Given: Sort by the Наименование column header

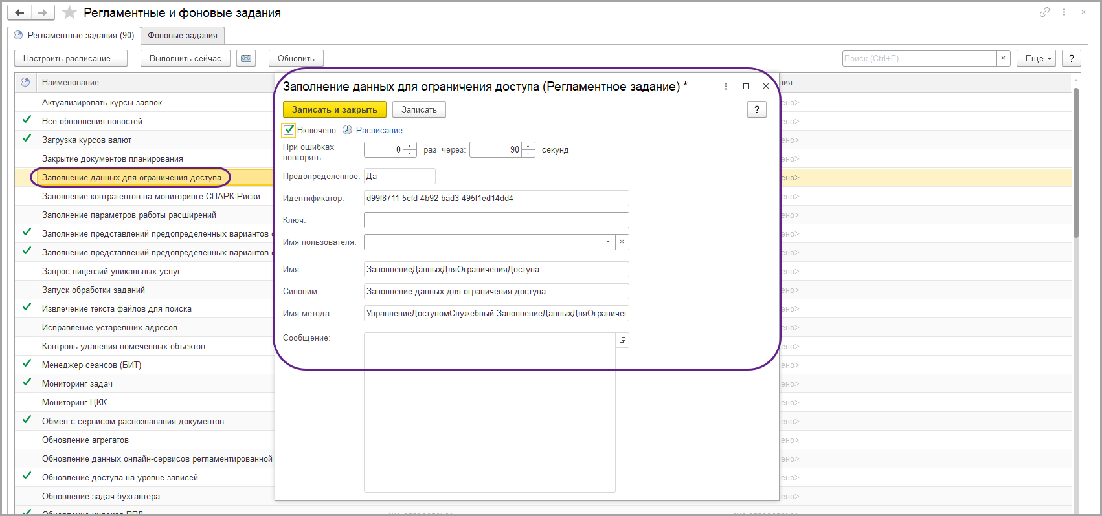Looking at the screenshot, I should point(71,82).
